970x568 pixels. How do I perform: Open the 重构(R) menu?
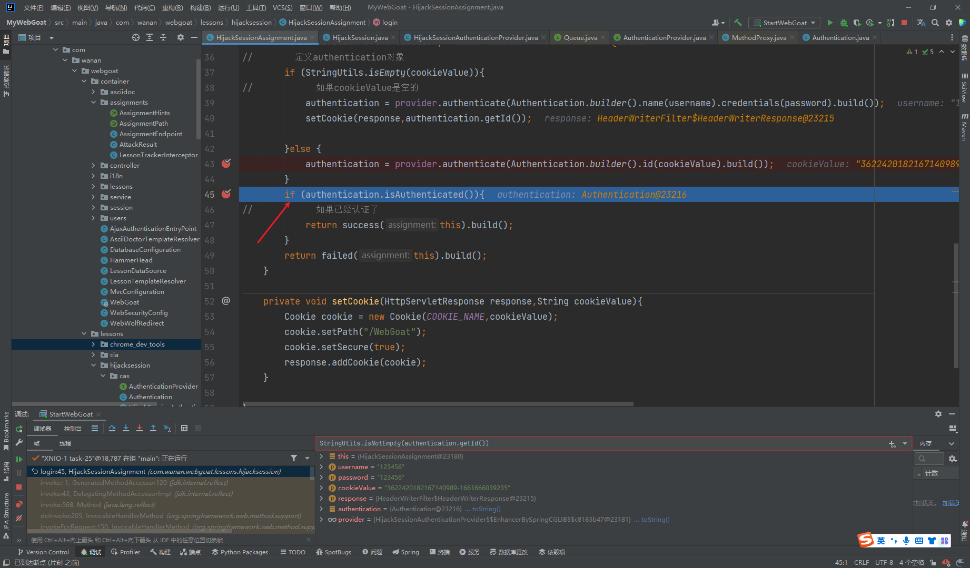click(x=172, y=7)
